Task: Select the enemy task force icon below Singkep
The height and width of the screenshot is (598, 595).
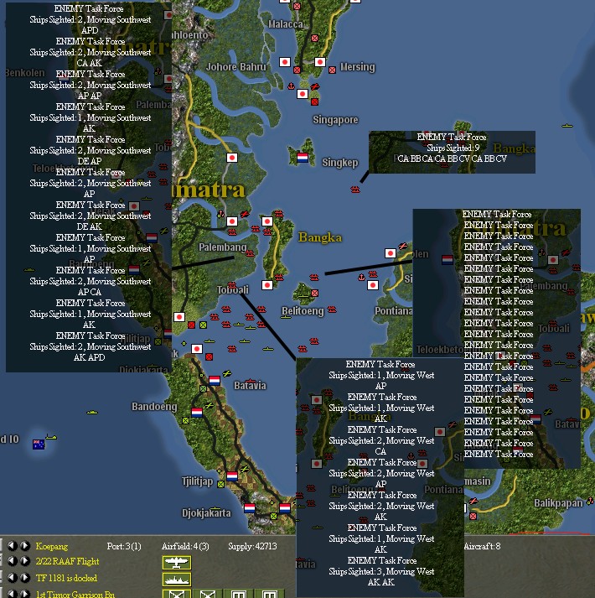Action: tap(355, 190)
